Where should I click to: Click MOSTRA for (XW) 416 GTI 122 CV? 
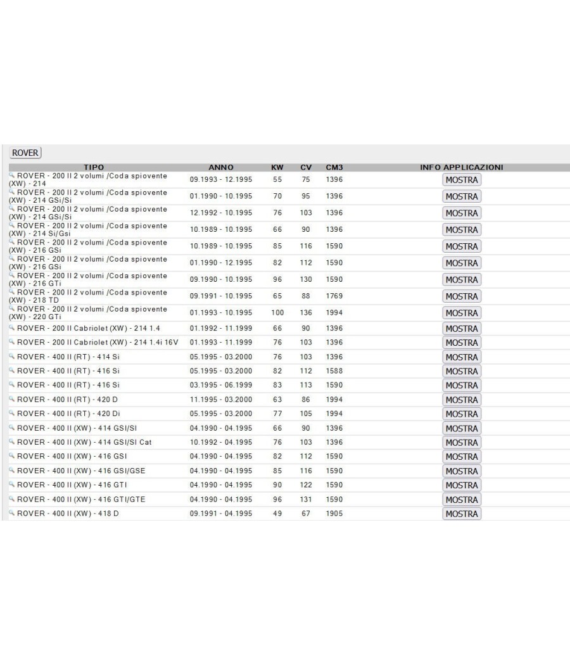coord(462,485)
